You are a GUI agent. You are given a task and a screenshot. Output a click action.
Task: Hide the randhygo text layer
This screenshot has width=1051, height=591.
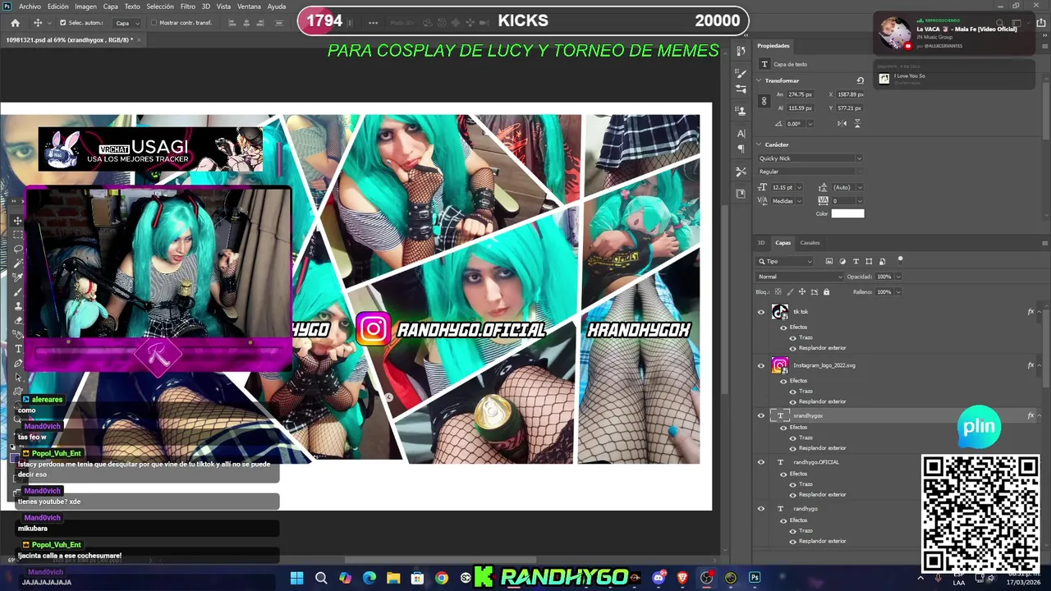click(x=761, y=509)
